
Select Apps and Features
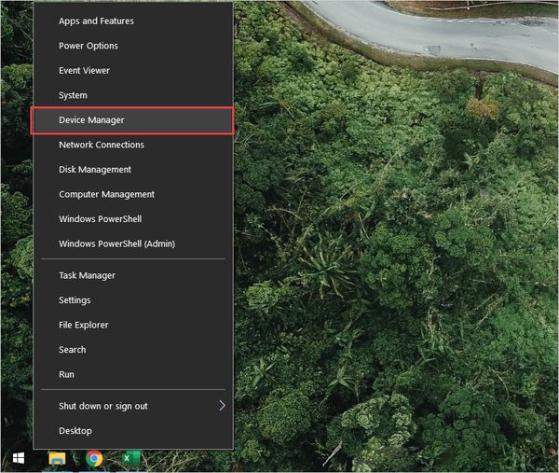pos(96,21)
